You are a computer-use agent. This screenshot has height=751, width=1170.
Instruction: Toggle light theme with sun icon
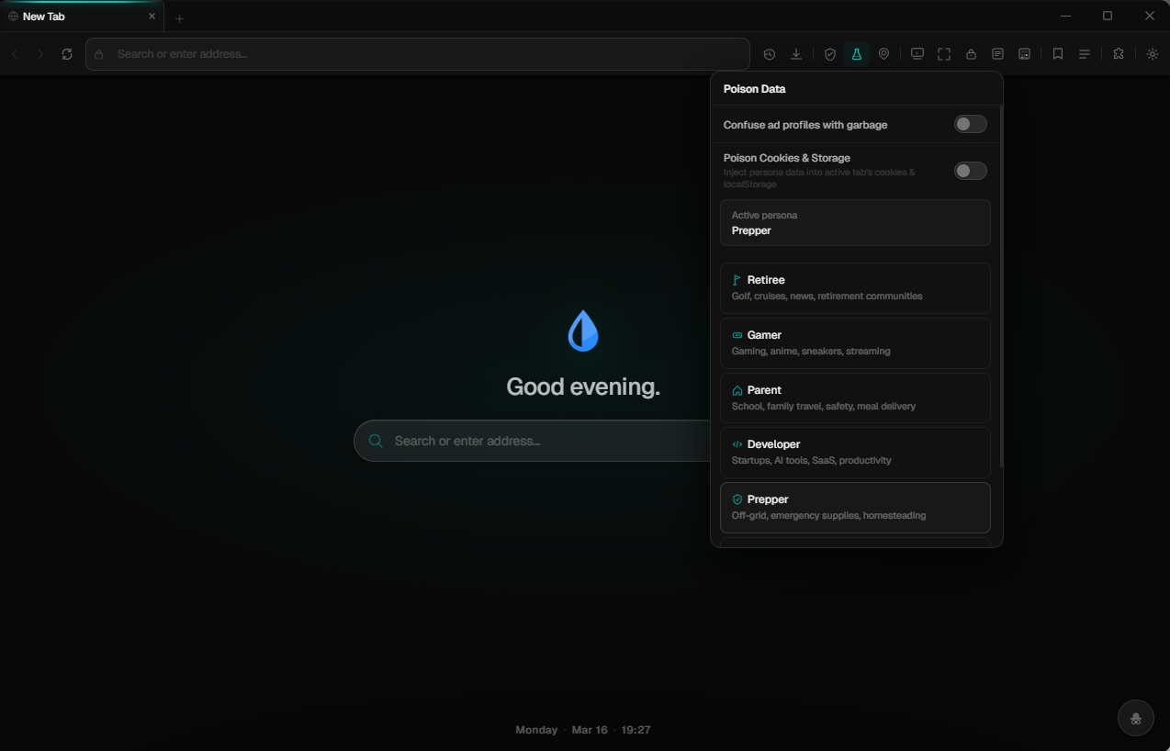1153,53
